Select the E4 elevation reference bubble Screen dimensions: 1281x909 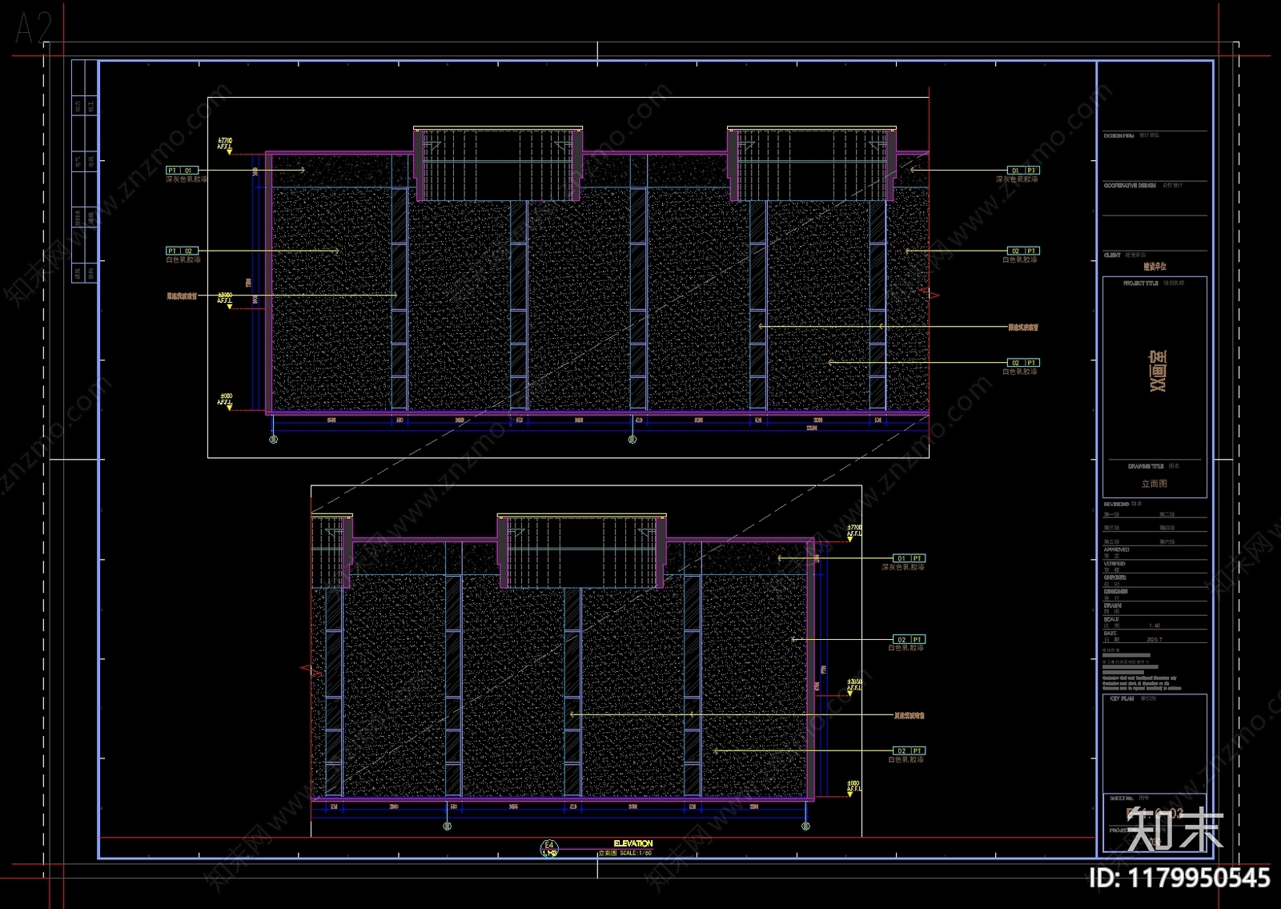(549, 849)
